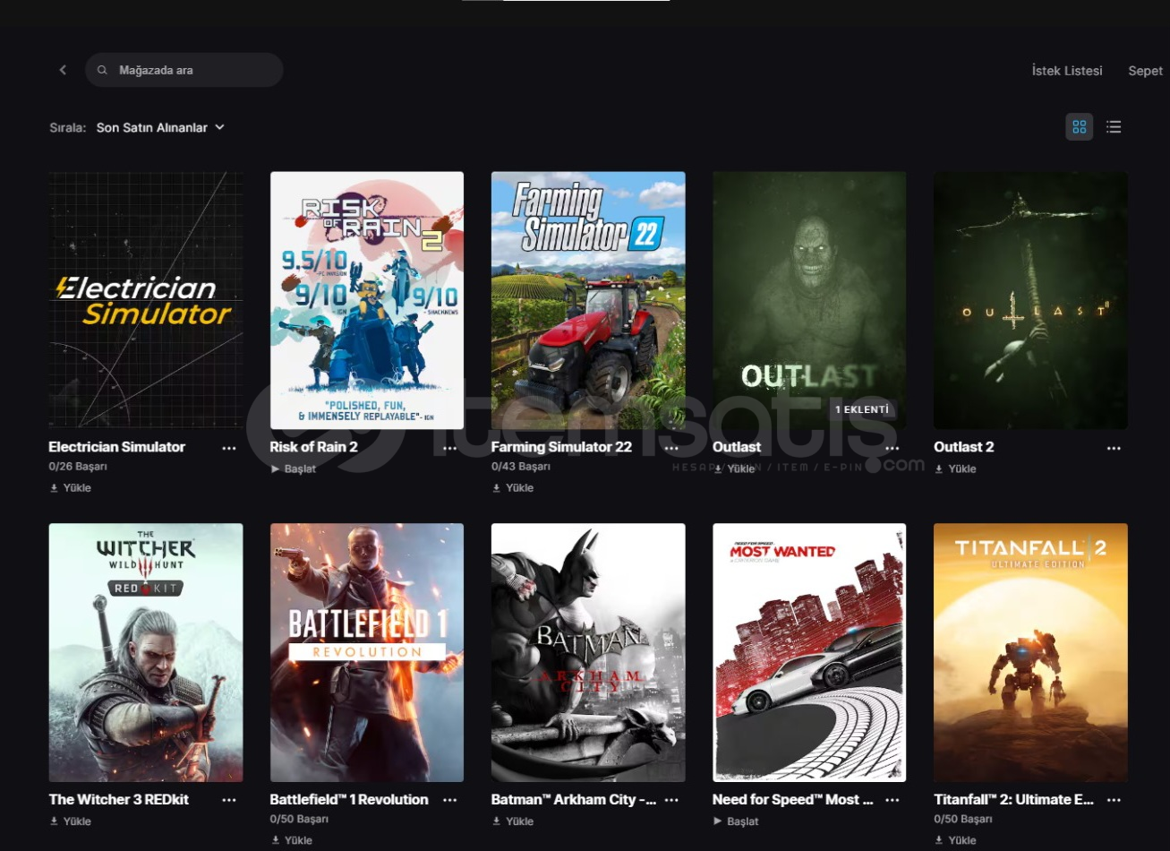Open more options for Need for Speed Most Wanted

click(892, 800)
